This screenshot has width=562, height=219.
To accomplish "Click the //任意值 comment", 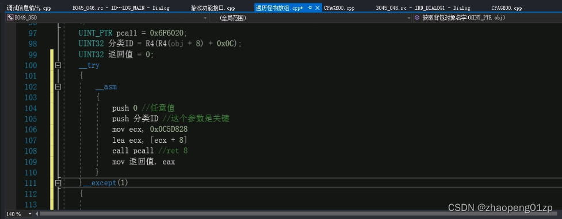I will click(158, 108).
